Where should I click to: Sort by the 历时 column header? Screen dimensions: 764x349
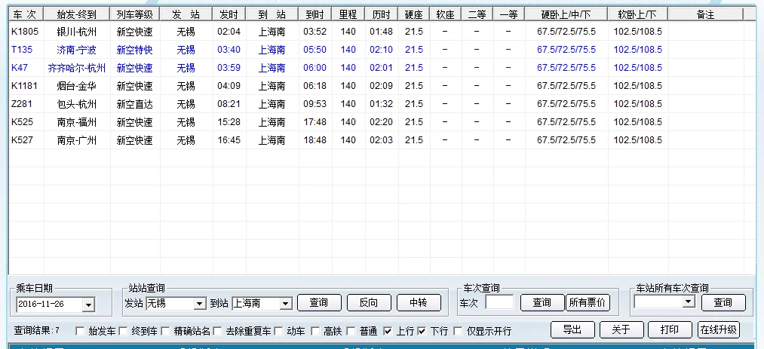(x=382, y=14)
